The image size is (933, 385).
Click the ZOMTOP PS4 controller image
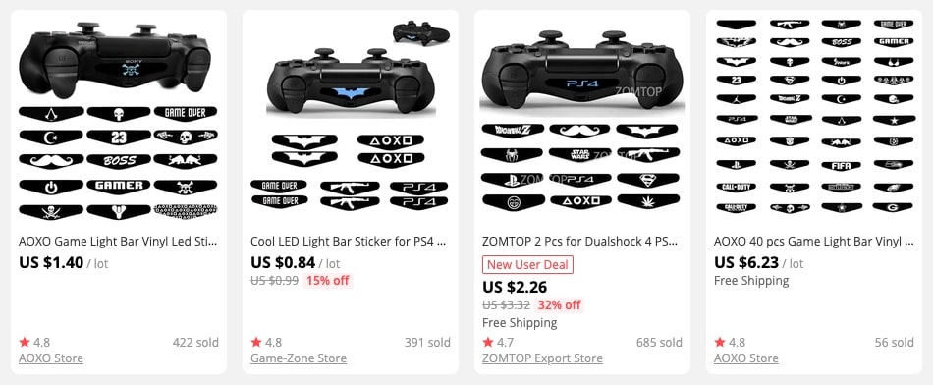582,119
